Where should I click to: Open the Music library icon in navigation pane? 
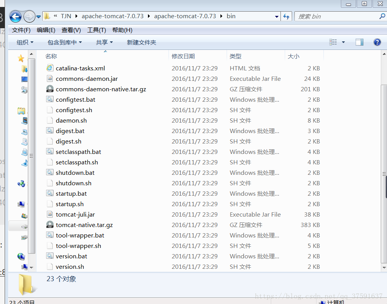(x=24, y=163)
